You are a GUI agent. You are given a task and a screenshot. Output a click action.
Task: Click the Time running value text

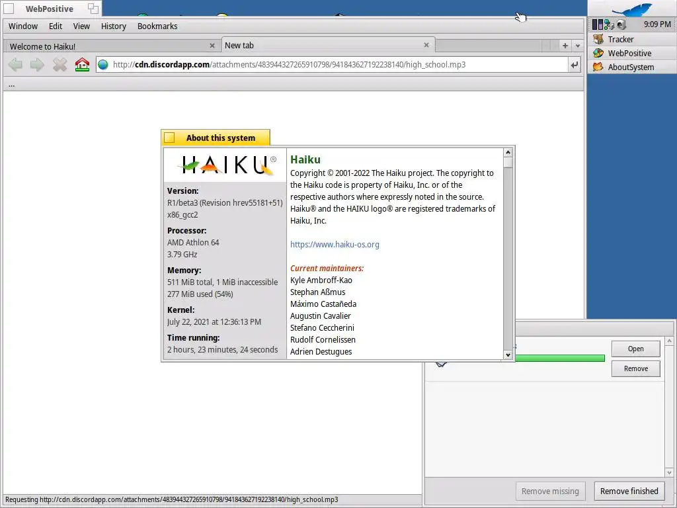click(222, 349)
